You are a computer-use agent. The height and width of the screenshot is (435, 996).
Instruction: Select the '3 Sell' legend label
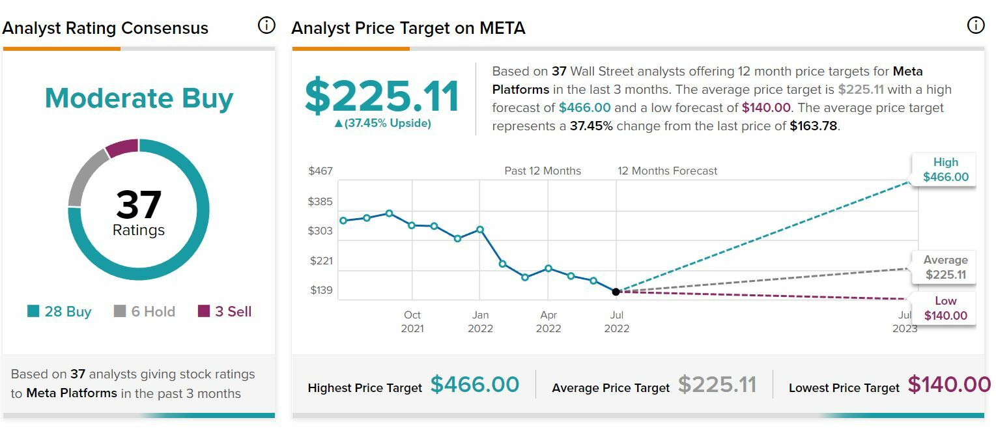(x=233, y=311)
